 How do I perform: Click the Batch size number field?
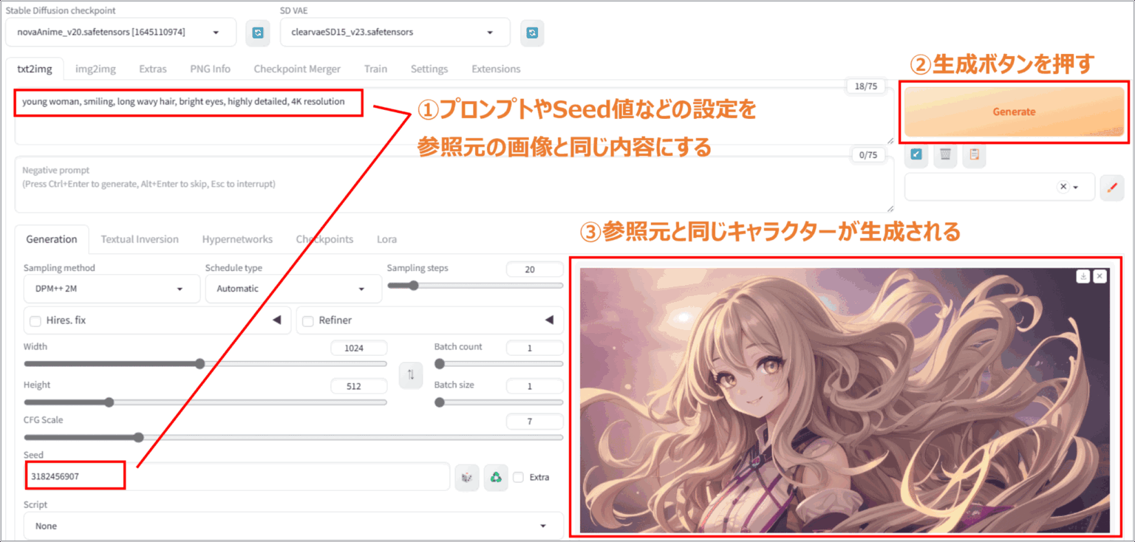534,386
